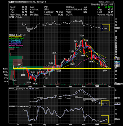The height and width of the screenshot is (126, 123).
Task: Click the 1.25M volume axis label
Action: point(6,69)
